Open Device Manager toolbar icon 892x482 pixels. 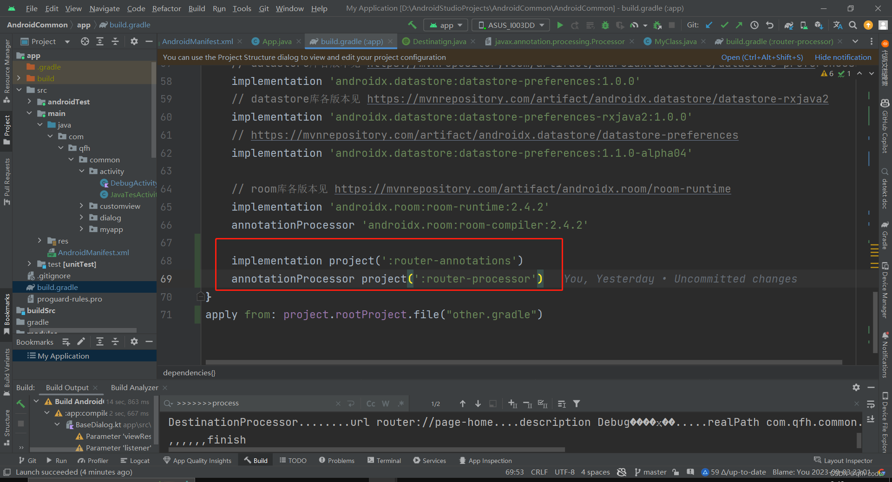tap(804, 25)
